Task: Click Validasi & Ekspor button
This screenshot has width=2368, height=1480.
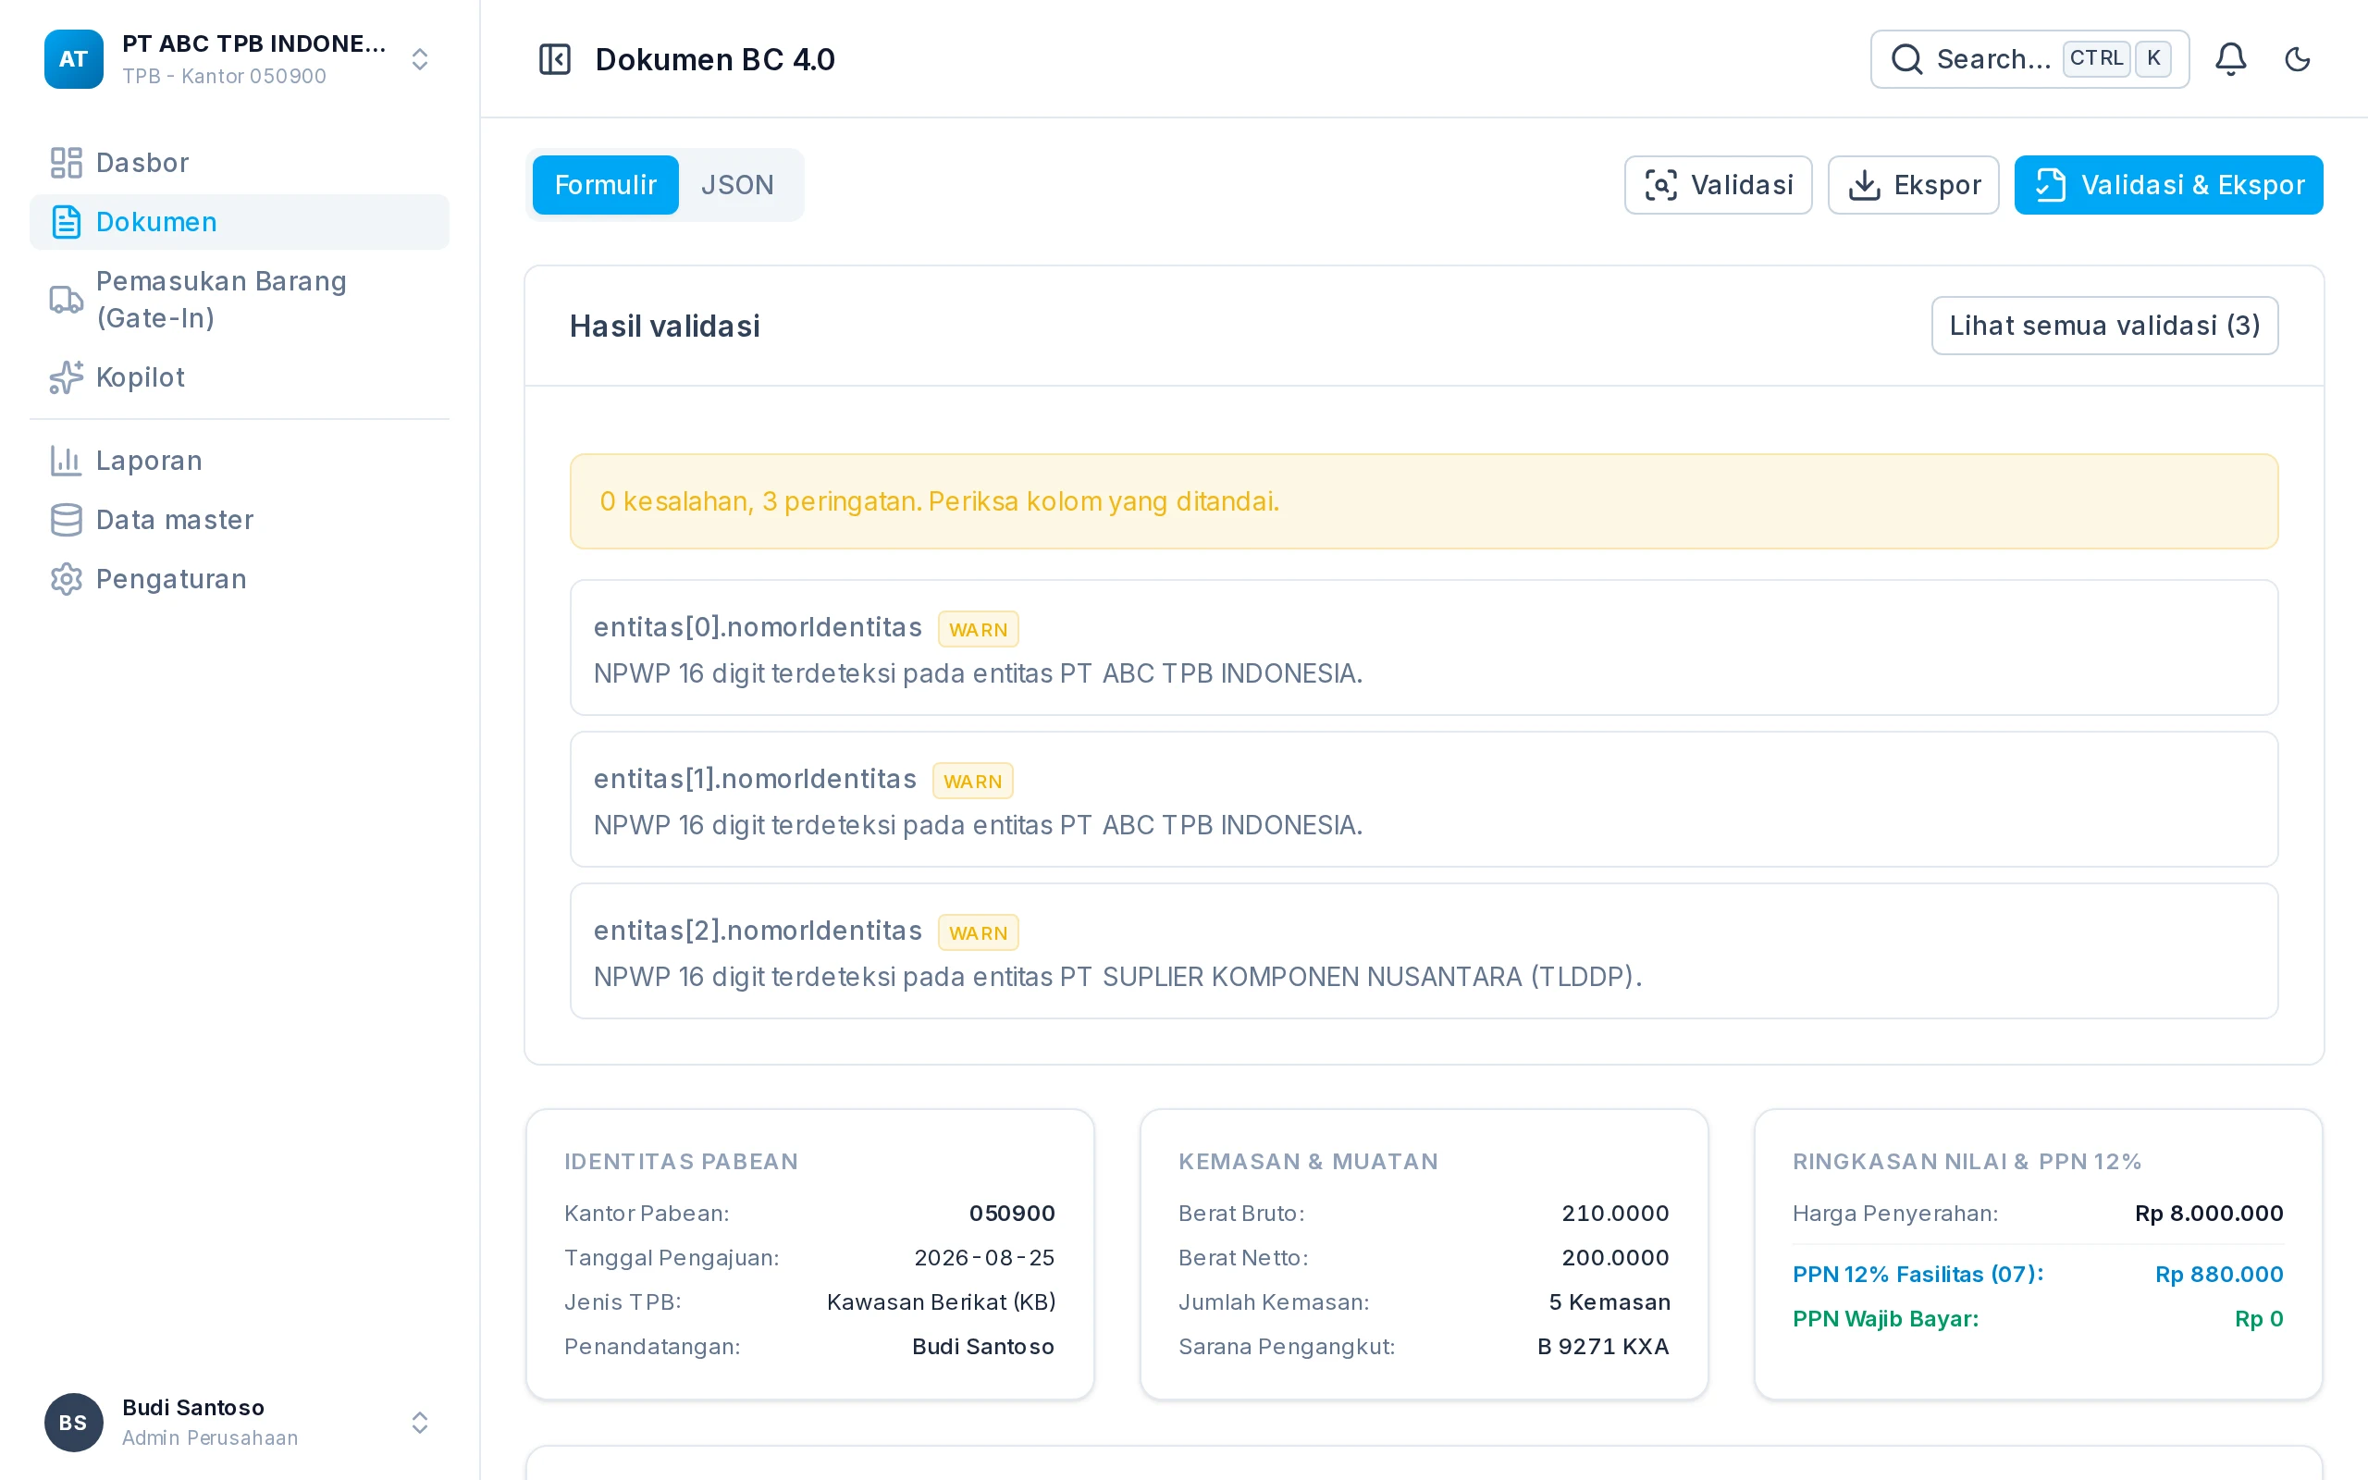Action: [x=2168, y=185]
